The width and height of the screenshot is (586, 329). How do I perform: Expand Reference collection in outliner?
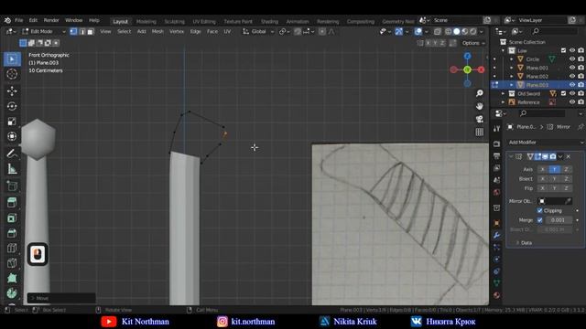pos(503,102)
